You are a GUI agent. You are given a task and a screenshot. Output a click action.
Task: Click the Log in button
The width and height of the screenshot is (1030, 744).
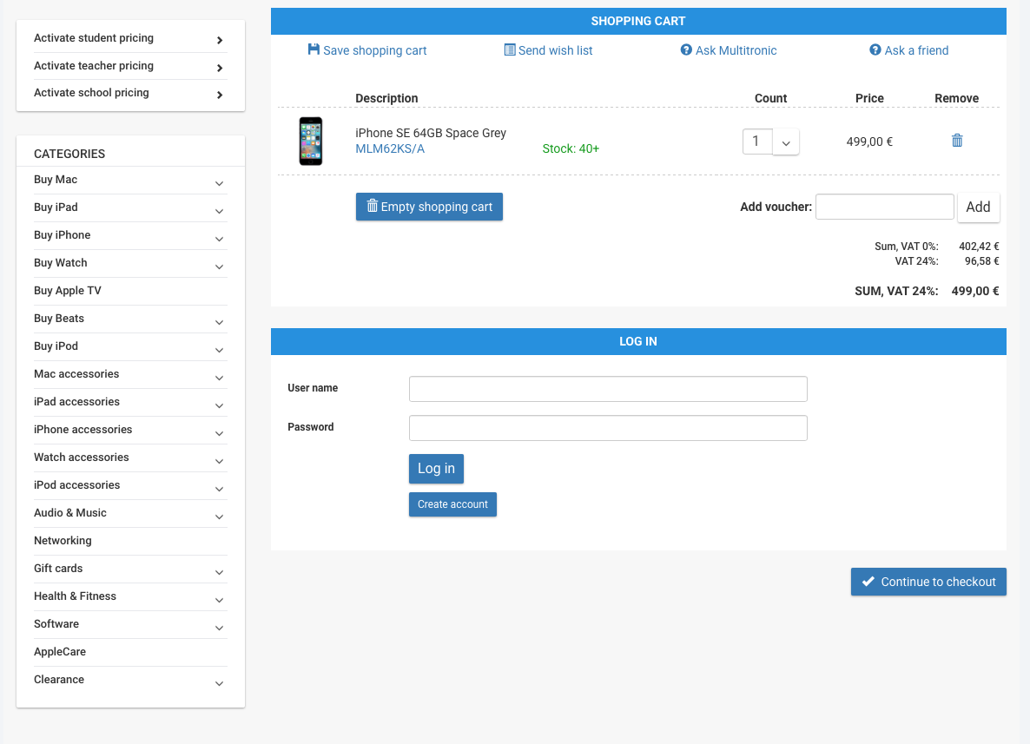436,468
